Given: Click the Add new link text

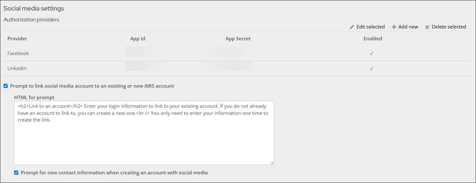Looking at the screenshot, I should pos(408,27).
